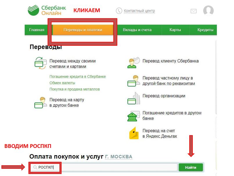
Task: Open Покупка и продажа металлов link
Action: pos(75,89)
